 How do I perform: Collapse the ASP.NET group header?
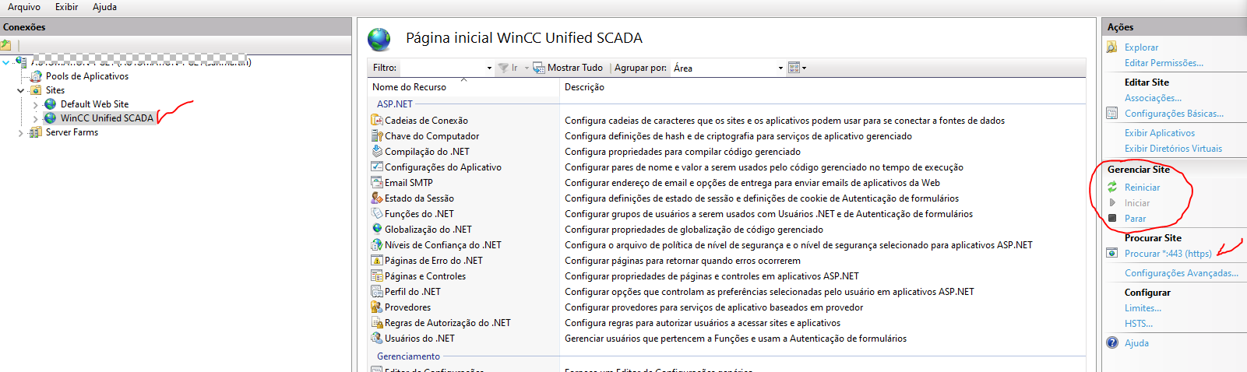[x=395, y=104]
